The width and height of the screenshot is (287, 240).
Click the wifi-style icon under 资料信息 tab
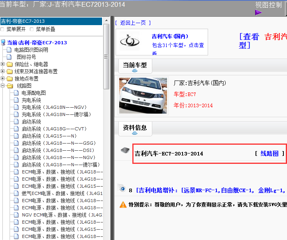[x=135, y=133]
